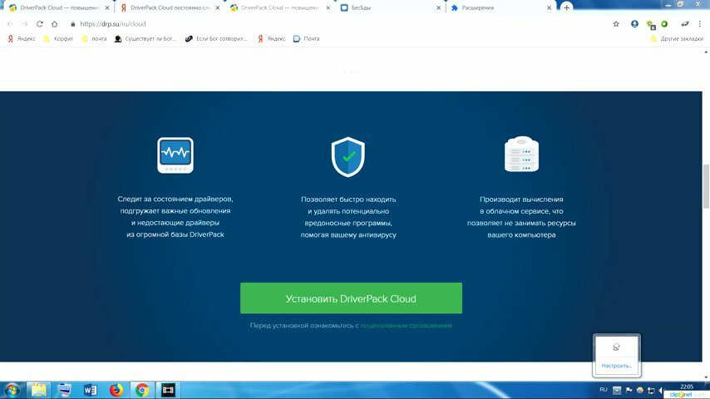Click the cloud server stack icon

[521, 155]
